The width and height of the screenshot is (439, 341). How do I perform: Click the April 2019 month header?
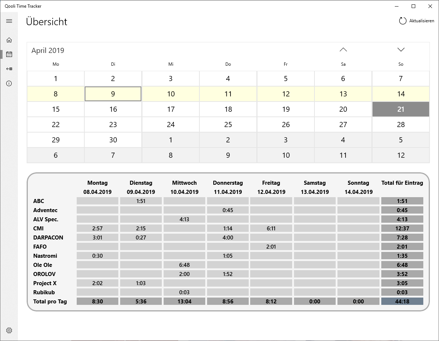(x=48, y=51)
